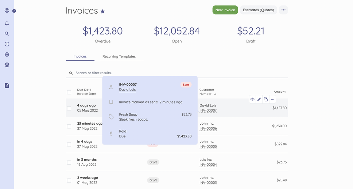
Task: Open the row actions three-dot menu
Action: pyautogui.click(x=272, y=99)
